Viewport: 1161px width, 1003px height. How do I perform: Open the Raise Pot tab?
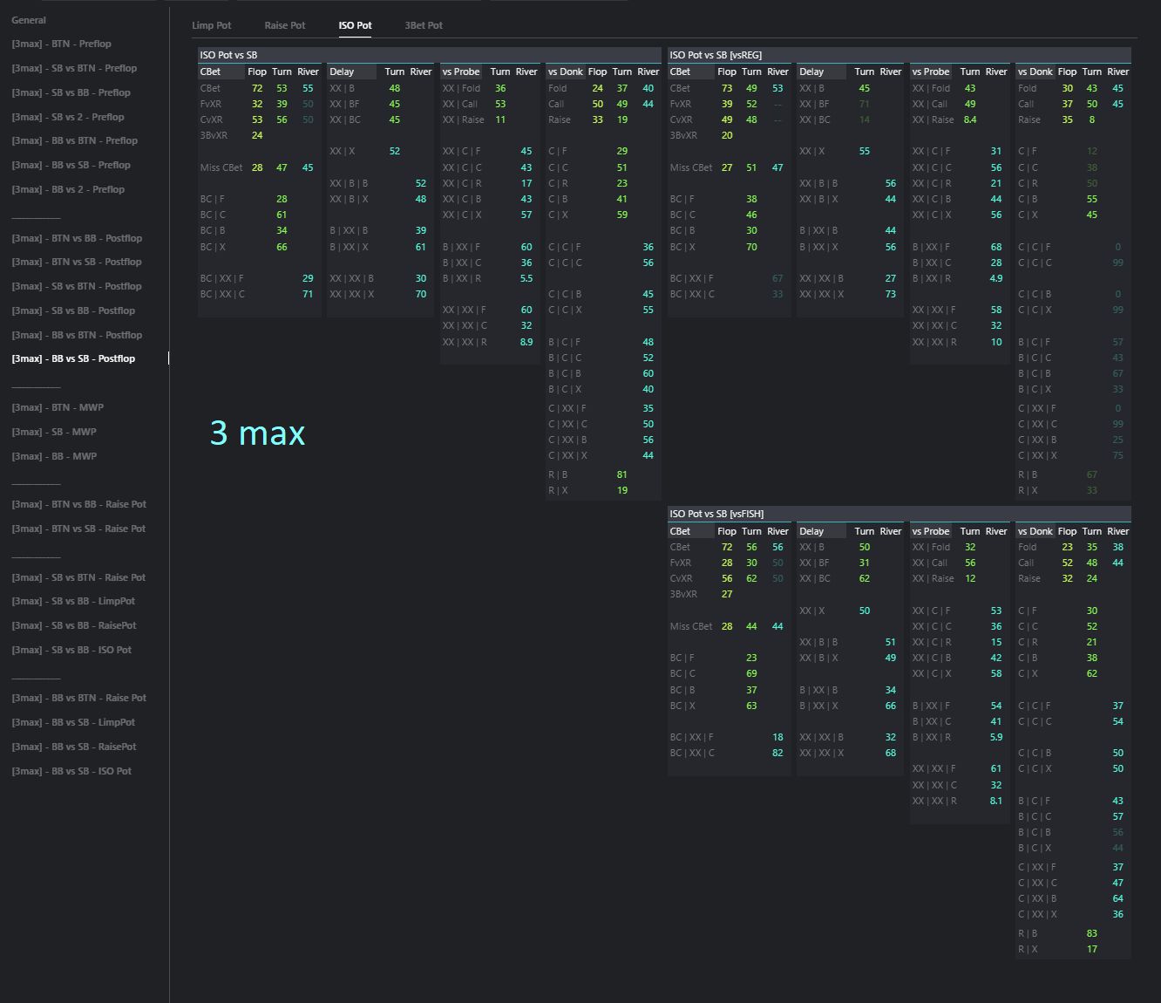(284, 25)
